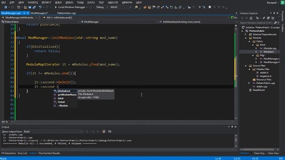Open the BUILD menu
The height and width of the screenshot is (160, 285).
point(58,3)
